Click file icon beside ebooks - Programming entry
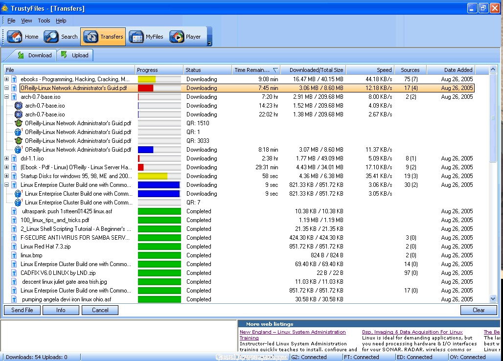Viewport: 503px width, 361px height. [14, 79]
